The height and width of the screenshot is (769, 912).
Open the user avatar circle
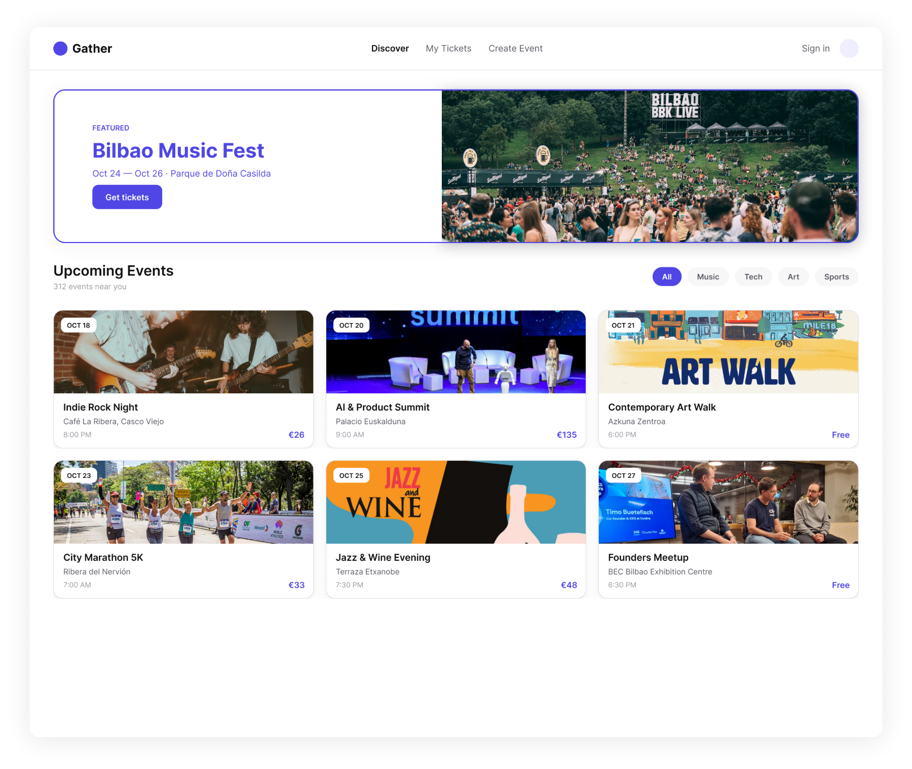pyautogui.click(x=849, y=49)
